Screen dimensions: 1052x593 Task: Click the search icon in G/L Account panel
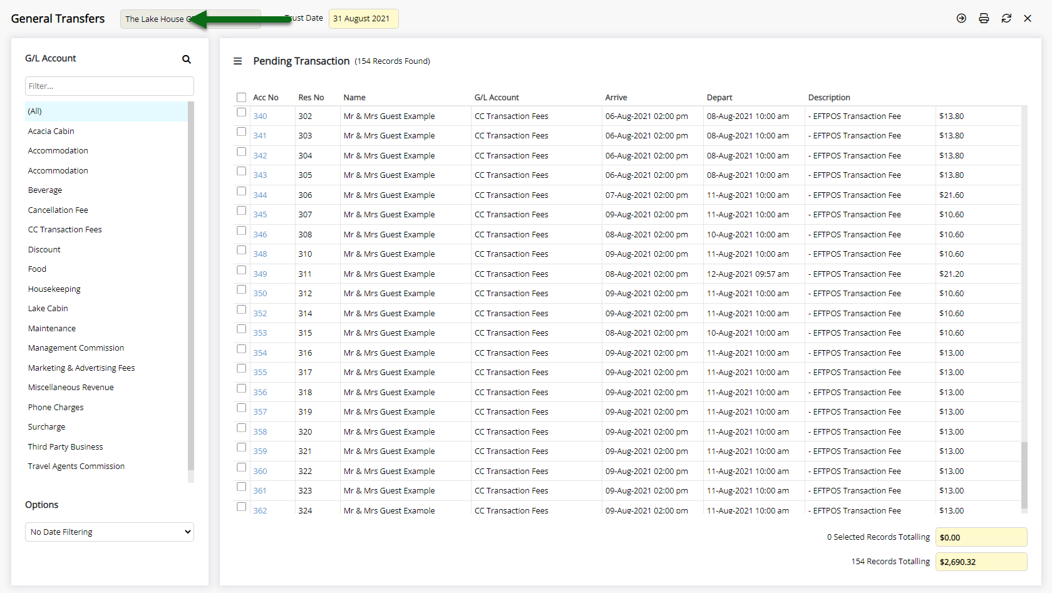pos(186,59)
